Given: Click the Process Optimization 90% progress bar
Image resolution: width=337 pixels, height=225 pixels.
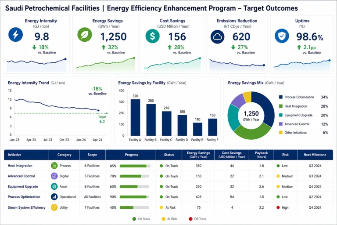Looking at the screenshot, I should click(134, 197).
